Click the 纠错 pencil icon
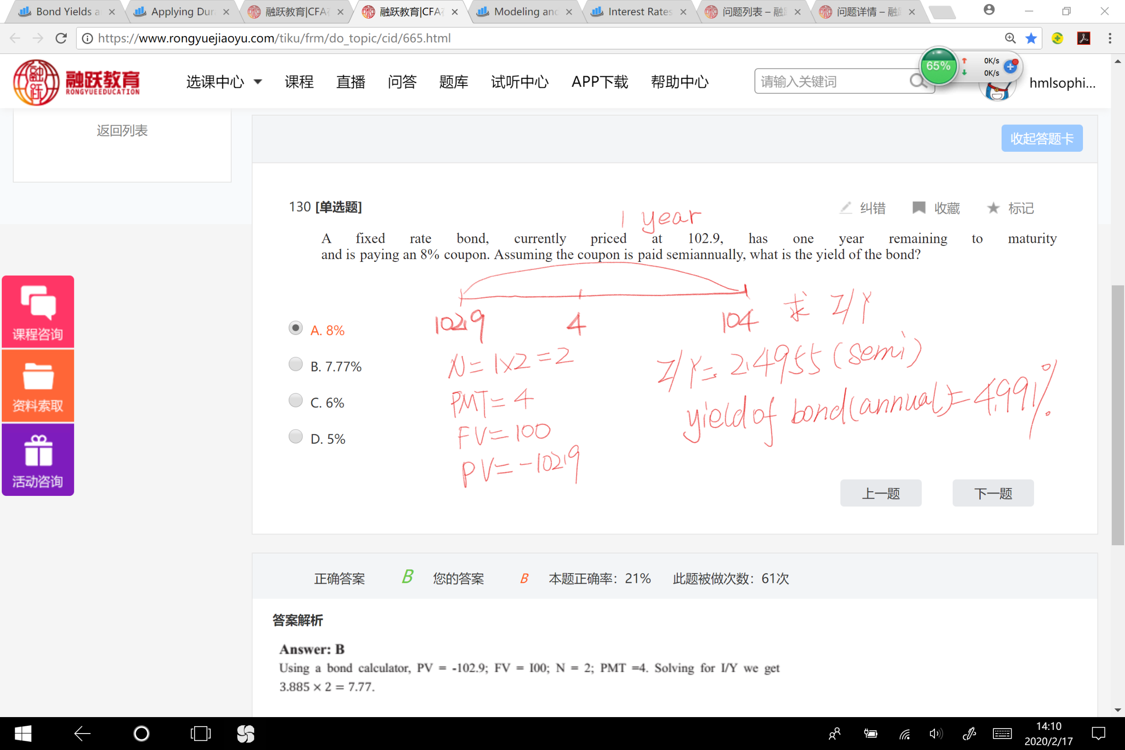This screenshot has width=1125, height=750. tap(845, 208)
